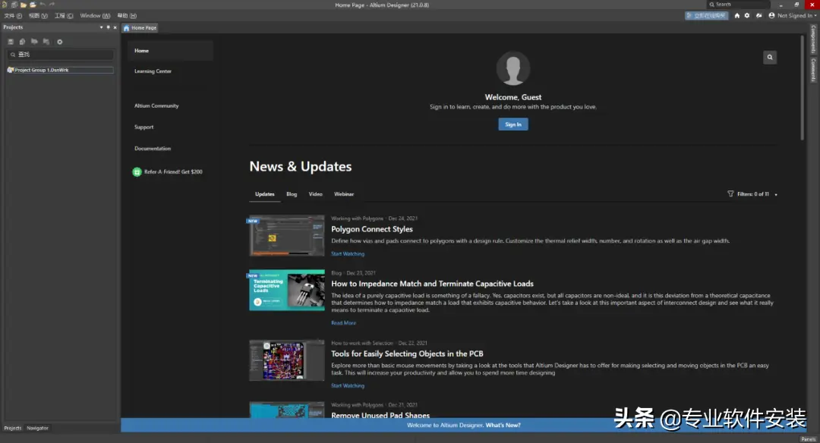The width and height of the screenshot is (820, 443).
Task: Click the open folder icon in quick access bar
Action: (x=24, y=5)
